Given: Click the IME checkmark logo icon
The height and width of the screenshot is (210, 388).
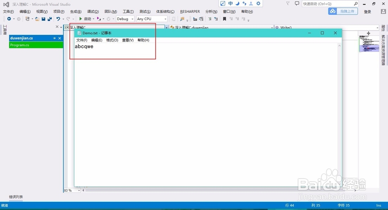Looking at the screenshot, I should click(223, 3).
